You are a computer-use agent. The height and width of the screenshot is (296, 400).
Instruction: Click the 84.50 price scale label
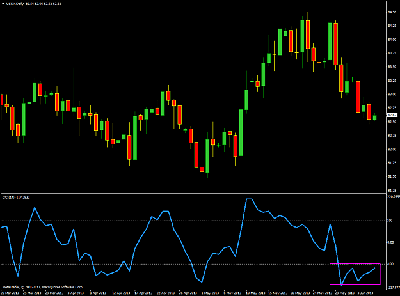[392, 12]
